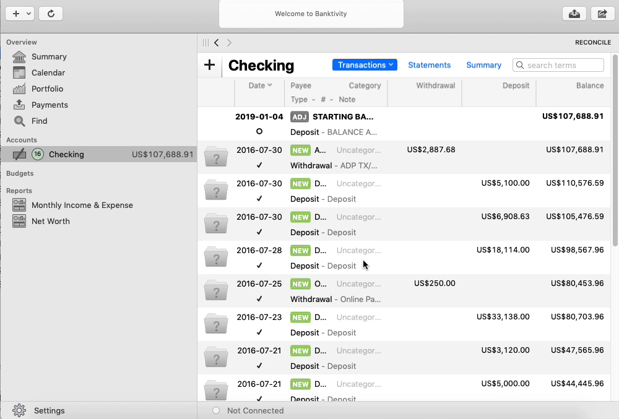
Task: Open Summary in the Overview sidebar
Action: (49, 57)
